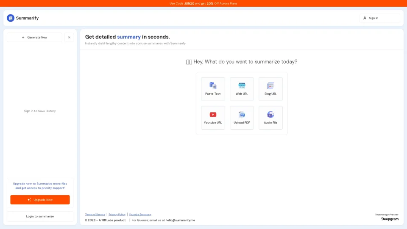Viewport: 407px width, 229px height.
Task: Click the Deepgram technology partner logo
Action: [x=390, y=219]
